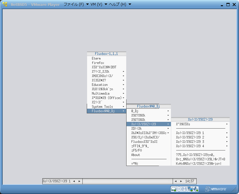
Task: Expand the arrow beside "%"%$%3%s"
Action: [x=227, y=124]
